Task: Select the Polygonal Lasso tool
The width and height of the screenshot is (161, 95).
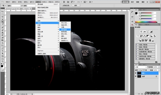Action: pos(3,17)
